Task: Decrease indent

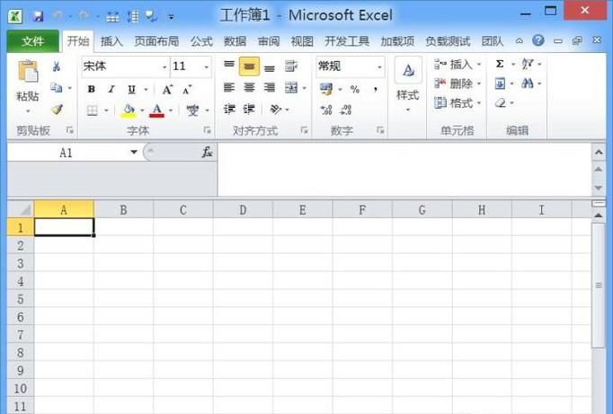Action: [x=229, y=109]
